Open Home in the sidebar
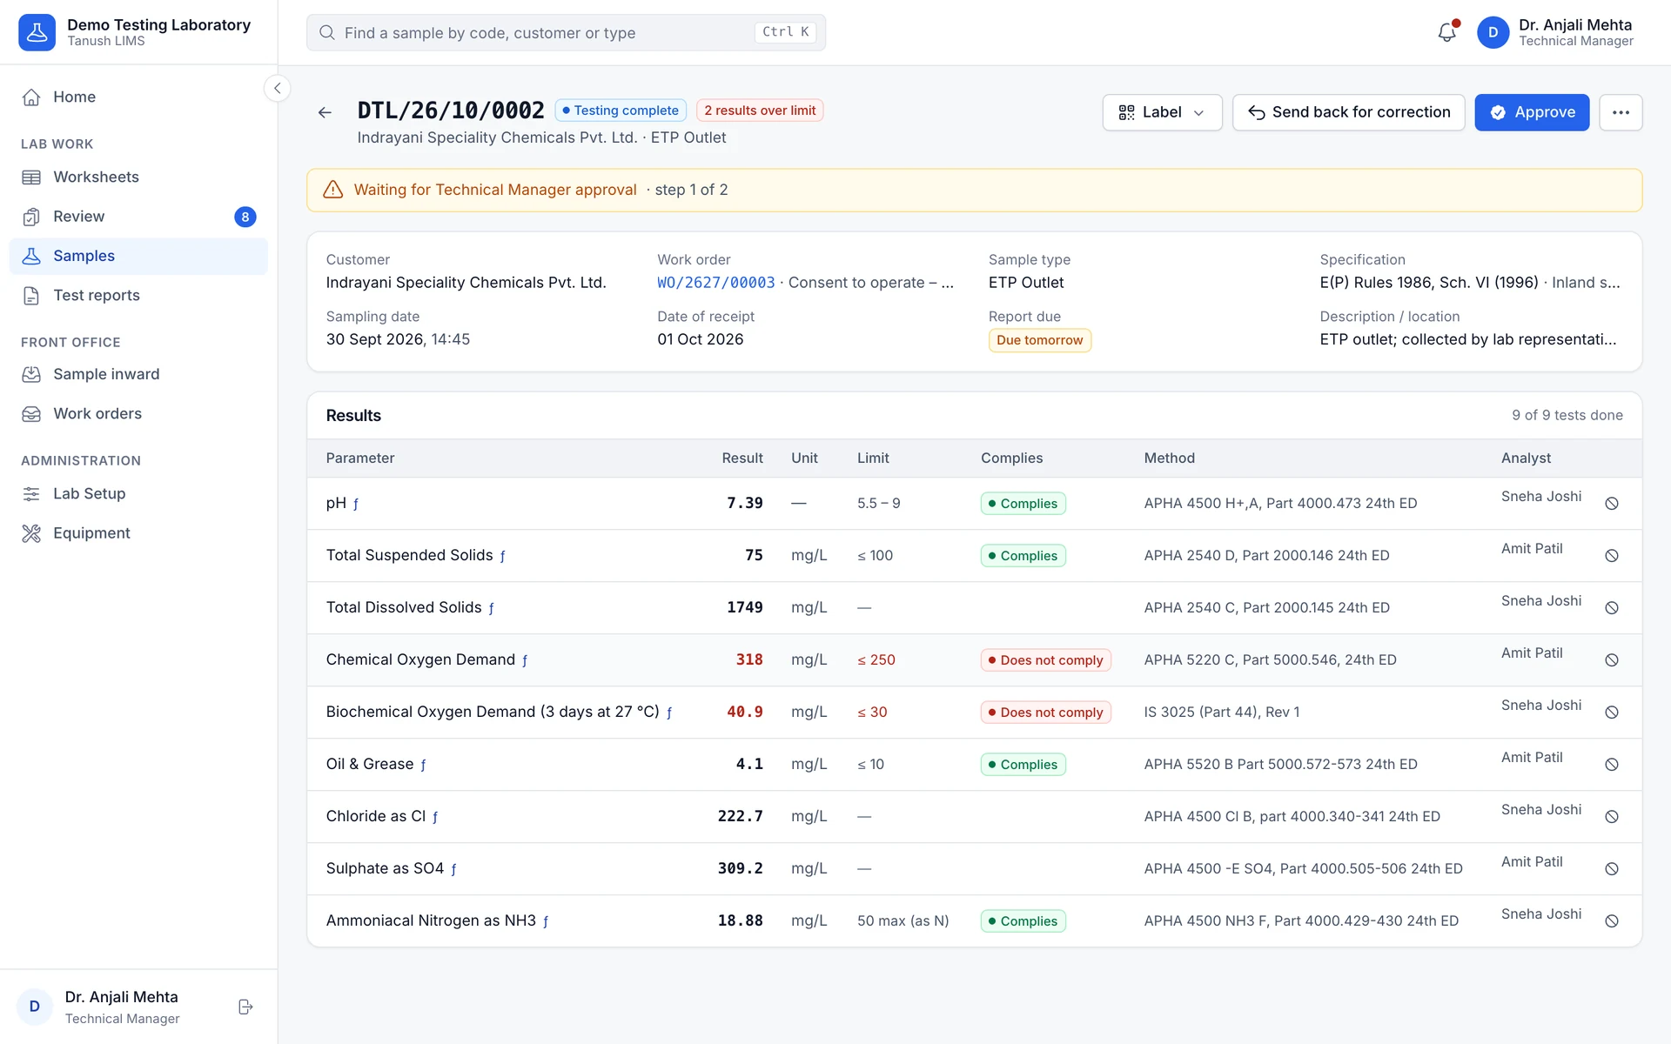Screen dimensions: 1671x1044 click(138, 97)
